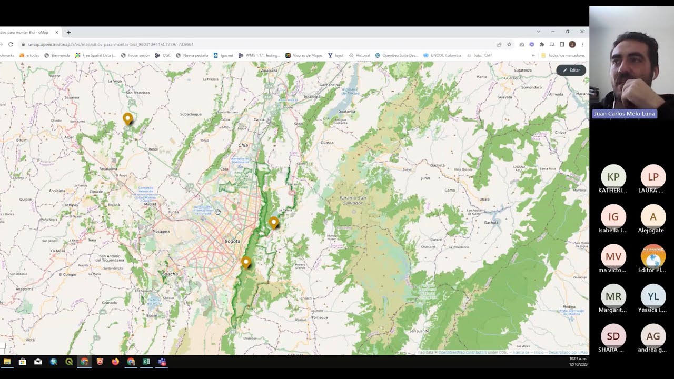Select the yellow marker near La Calera
The width and height of the screenshot is (674, 379).
pos(273,223)
